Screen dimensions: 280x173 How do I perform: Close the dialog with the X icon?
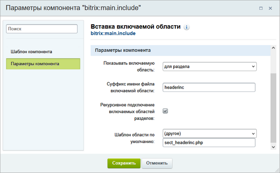tap(272, 8)
